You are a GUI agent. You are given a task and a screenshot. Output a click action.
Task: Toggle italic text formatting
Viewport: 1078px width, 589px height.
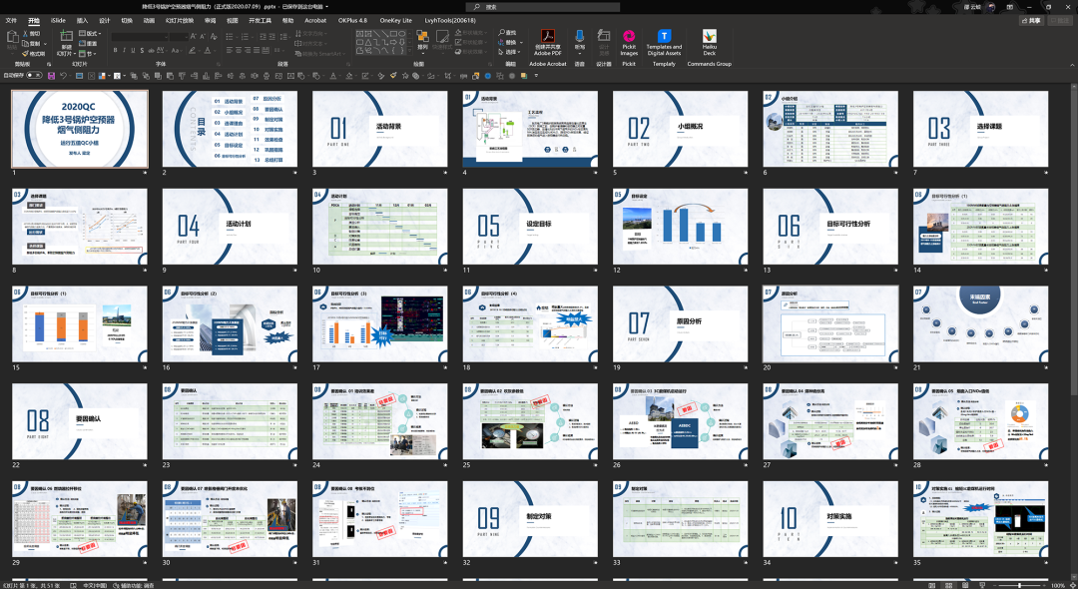click(x=125, y=50)
